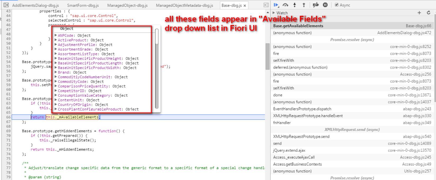Toggle the file navigator sidebar icon
The width and height of the screenshot is (436, 180).
(6, 5)
